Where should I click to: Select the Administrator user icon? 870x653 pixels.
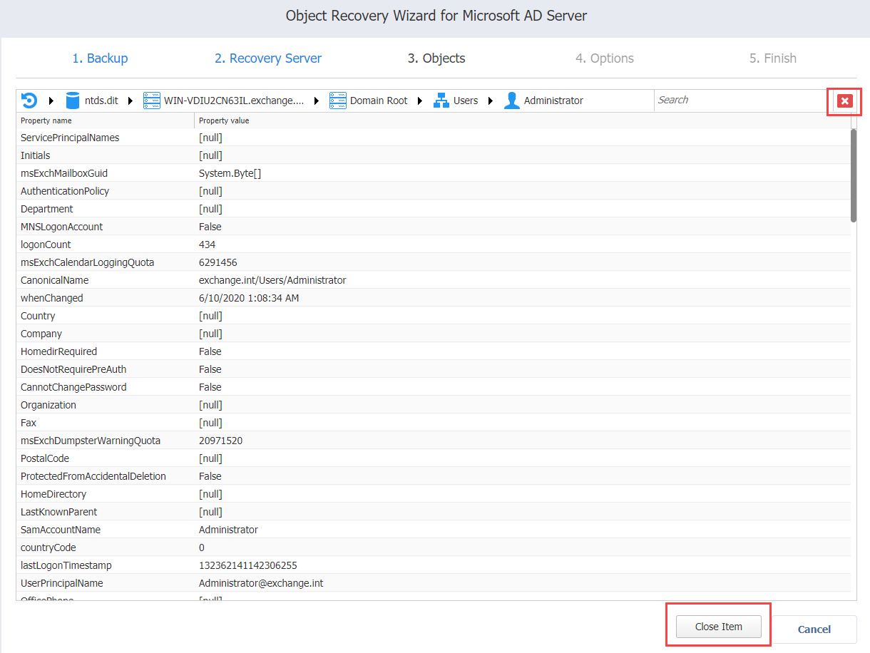coord(511,100)
